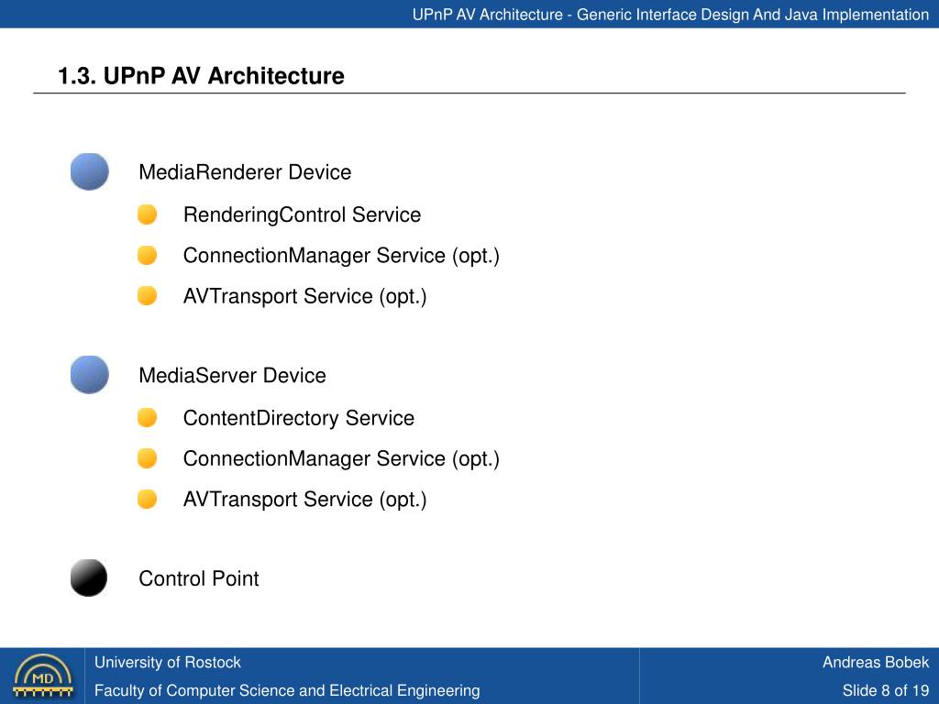
Task: Click the MD logo in the footer
Action: click(x=42, y=676)
